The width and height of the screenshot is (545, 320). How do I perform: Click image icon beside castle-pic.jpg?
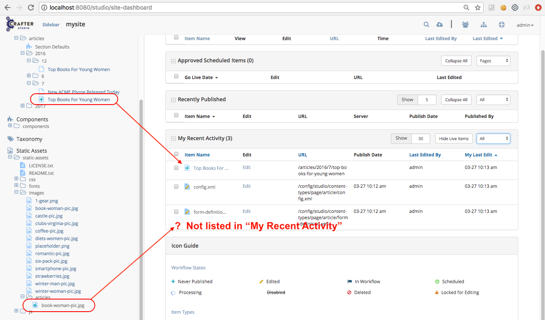point(29,216)
